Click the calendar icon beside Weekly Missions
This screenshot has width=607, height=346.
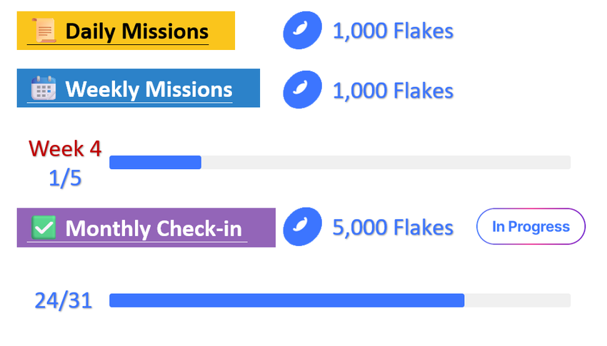[43, 89]
